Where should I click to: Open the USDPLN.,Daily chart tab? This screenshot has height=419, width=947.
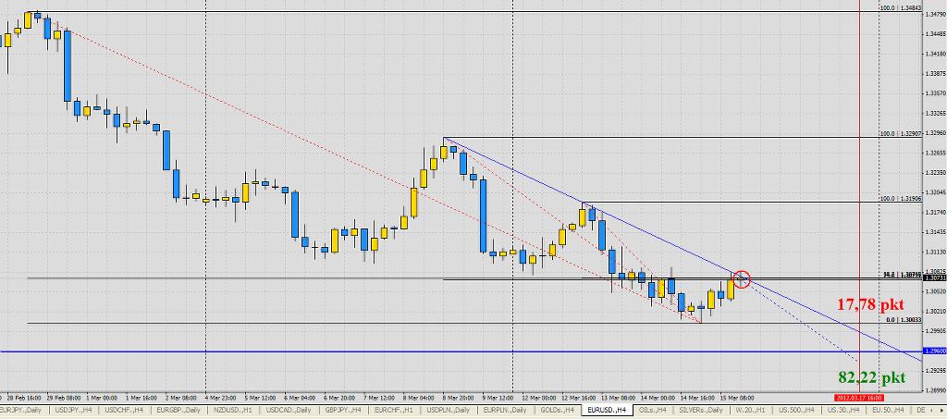pos(448,410)
